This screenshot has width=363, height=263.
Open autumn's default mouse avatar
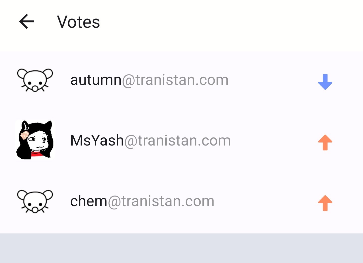point(35,80)
